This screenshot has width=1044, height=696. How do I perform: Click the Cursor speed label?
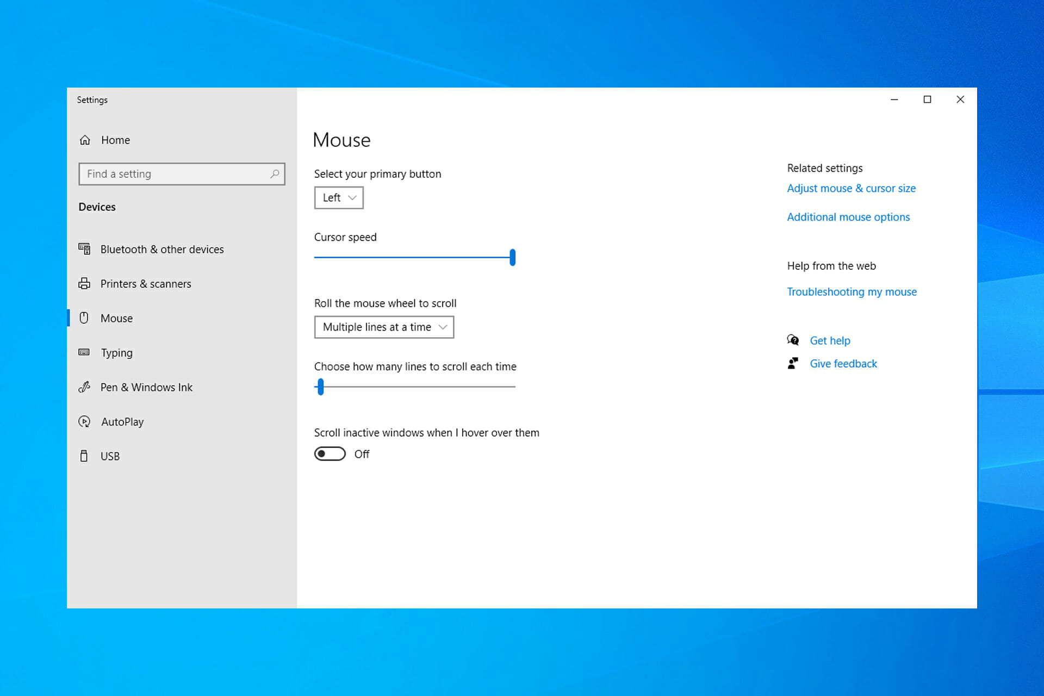(345, 237)
